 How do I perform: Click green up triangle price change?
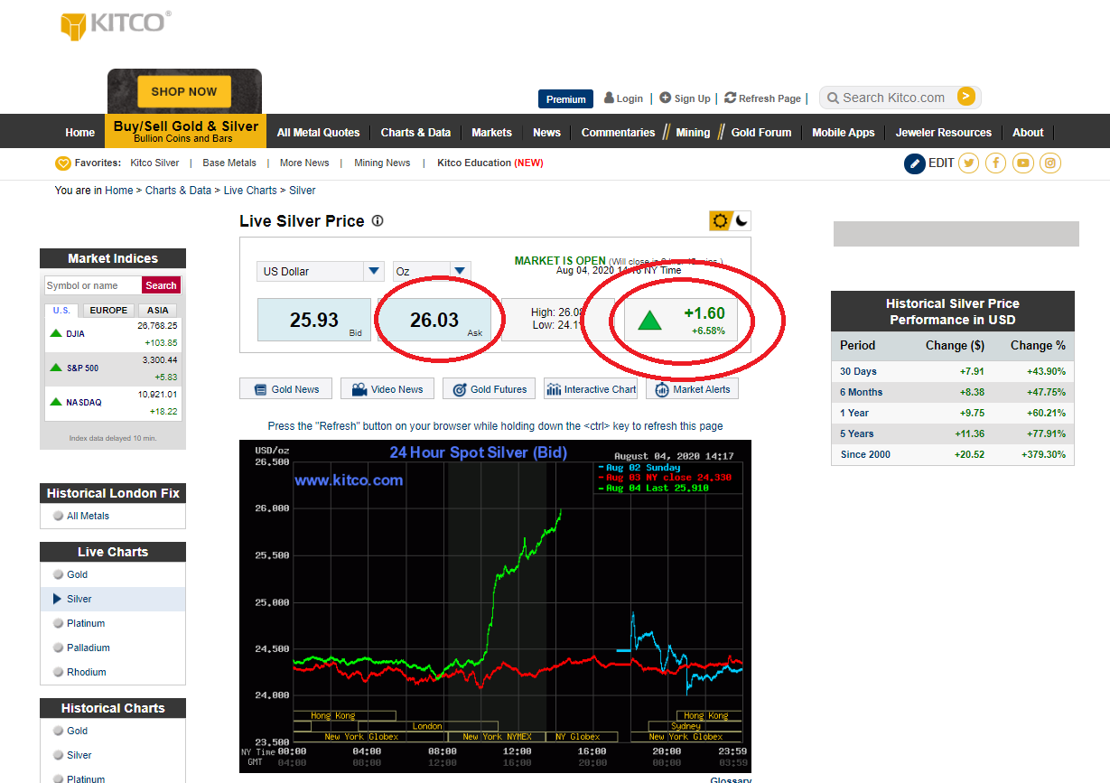[649, 320]
